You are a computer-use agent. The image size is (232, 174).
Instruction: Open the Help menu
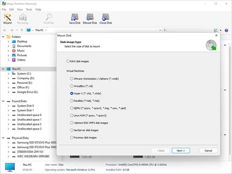pos(38,10)
